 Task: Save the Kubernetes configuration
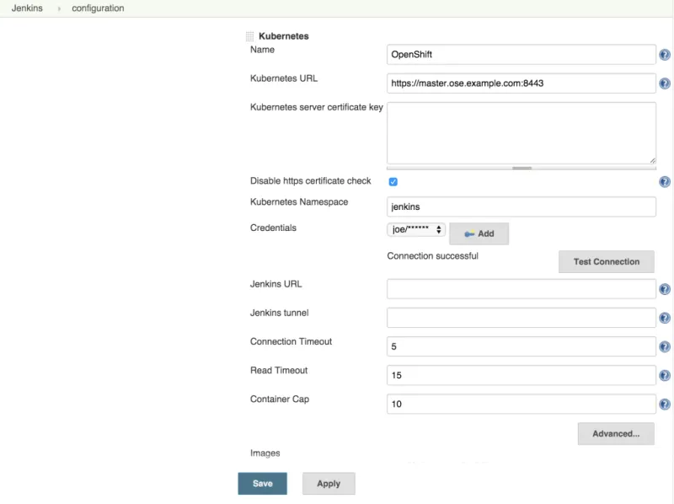261,484
